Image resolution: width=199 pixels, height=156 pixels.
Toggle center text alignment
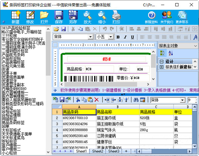(150, 37)
